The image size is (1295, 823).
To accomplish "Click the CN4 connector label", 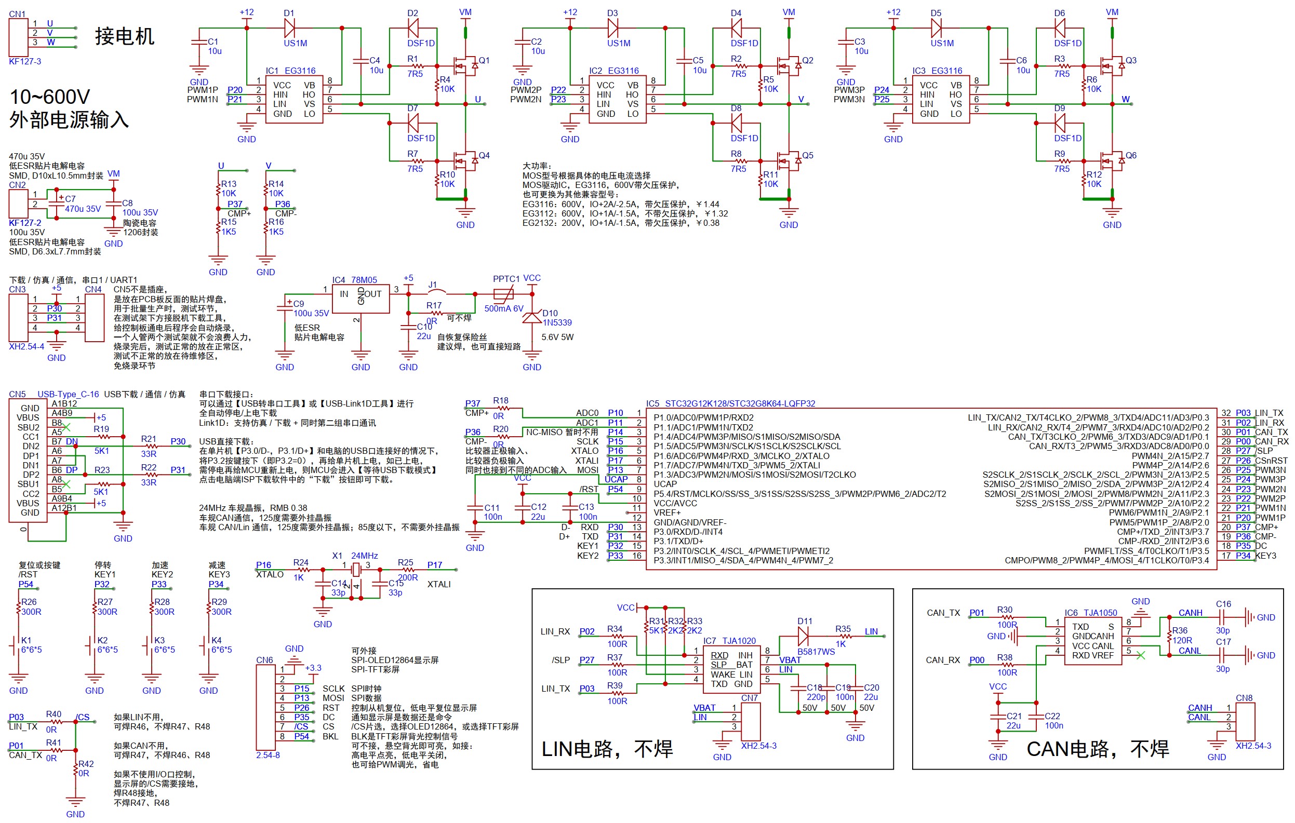I will coord(93,289).
